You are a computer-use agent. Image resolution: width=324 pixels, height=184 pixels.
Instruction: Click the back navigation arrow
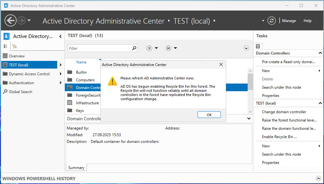10,21
